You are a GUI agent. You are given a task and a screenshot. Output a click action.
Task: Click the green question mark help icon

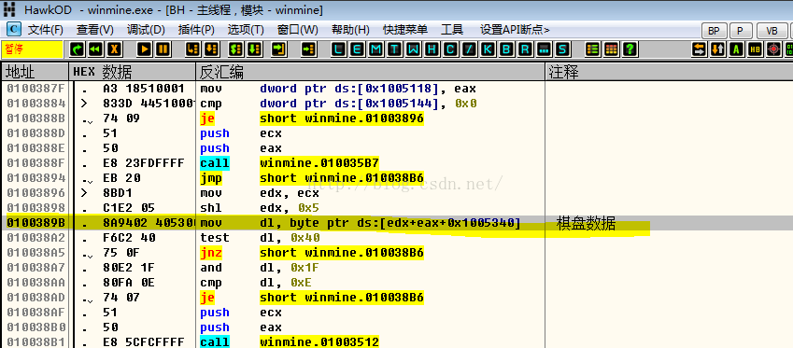tap(630, 49)
